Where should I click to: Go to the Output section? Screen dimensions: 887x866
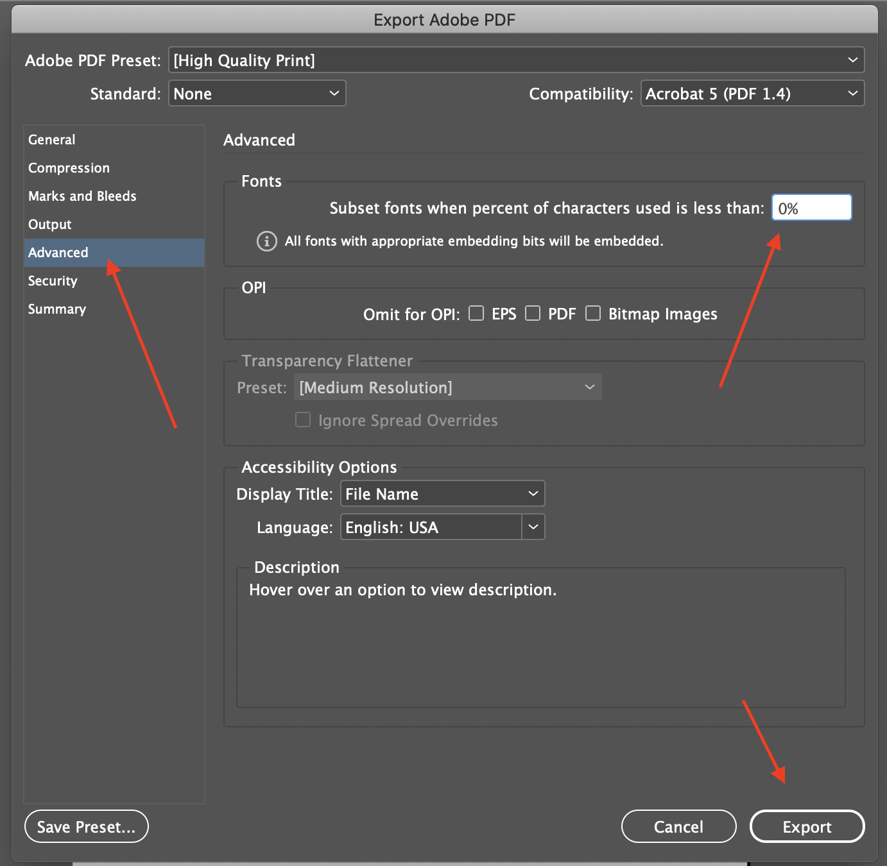(114, 224)
